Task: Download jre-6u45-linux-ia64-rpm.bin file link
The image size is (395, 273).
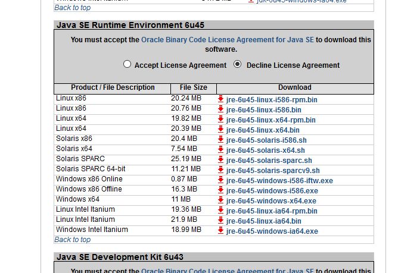Action: (272, 211)
